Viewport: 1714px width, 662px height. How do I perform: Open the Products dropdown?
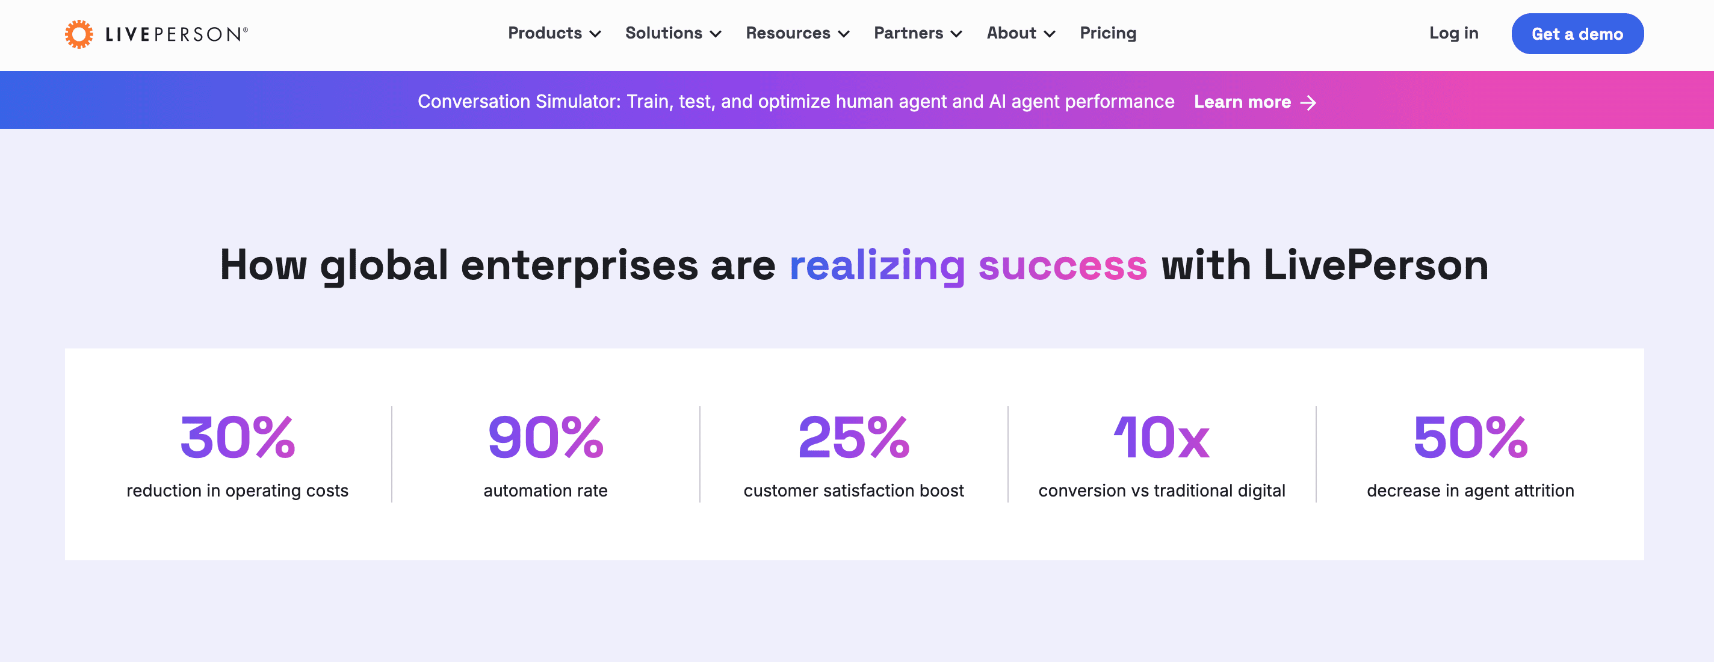click(x=547, y=33)
